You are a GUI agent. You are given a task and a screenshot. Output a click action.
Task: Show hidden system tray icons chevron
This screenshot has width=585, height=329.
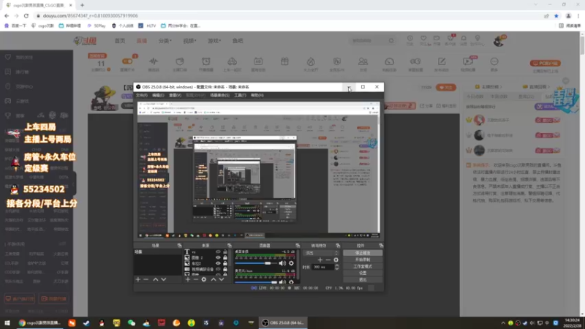point(503,323)
